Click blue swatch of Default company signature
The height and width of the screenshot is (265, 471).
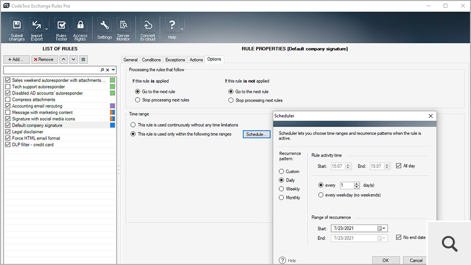click(112, 125)
